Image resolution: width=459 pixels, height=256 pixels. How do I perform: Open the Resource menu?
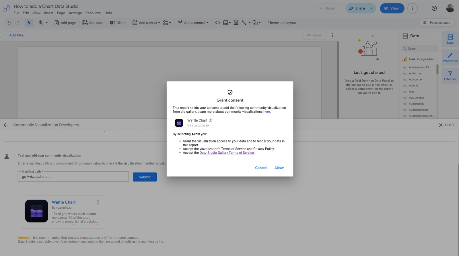pyautogui.click(x=93, y=13)
